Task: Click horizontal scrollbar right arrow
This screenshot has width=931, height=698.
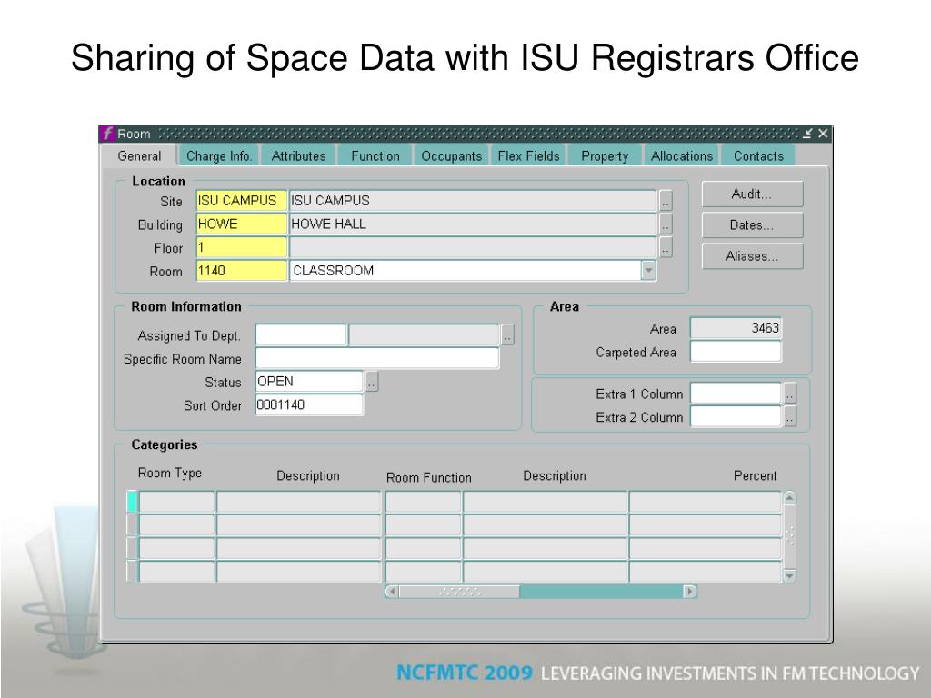Action: coord(690,591)
